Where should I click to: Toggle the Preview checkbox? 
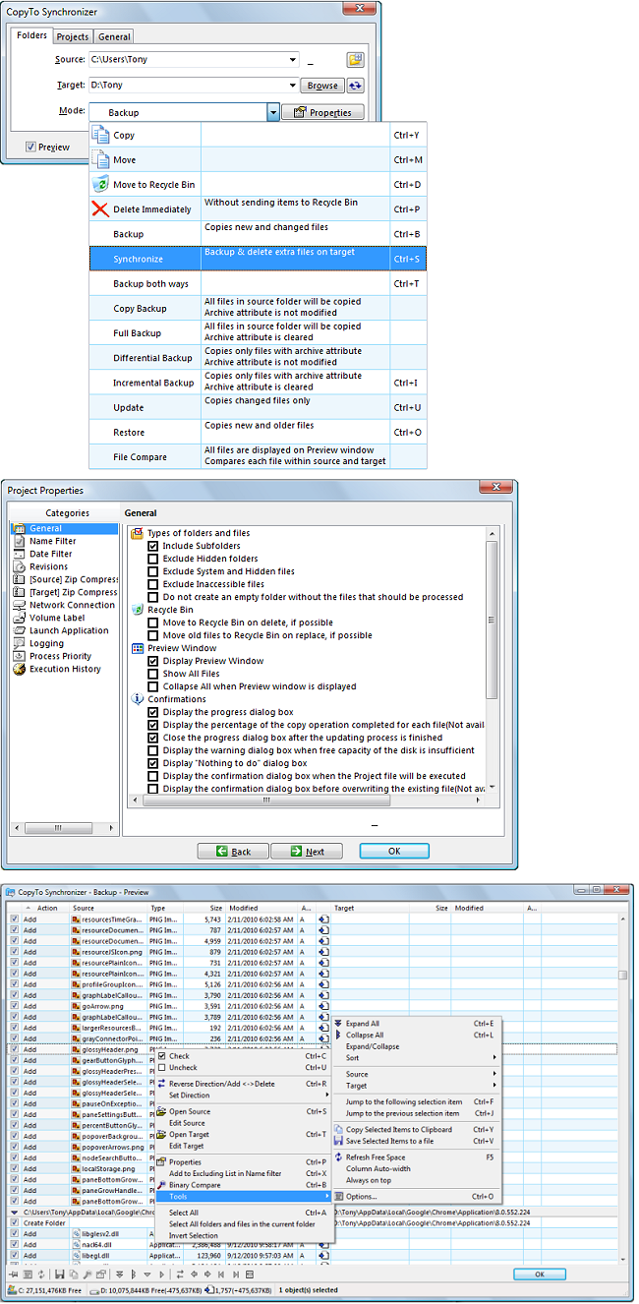[31, 148]
